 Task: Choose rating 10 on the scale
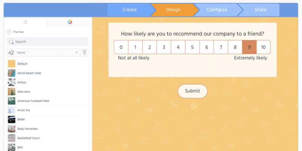tap(263, 47)
